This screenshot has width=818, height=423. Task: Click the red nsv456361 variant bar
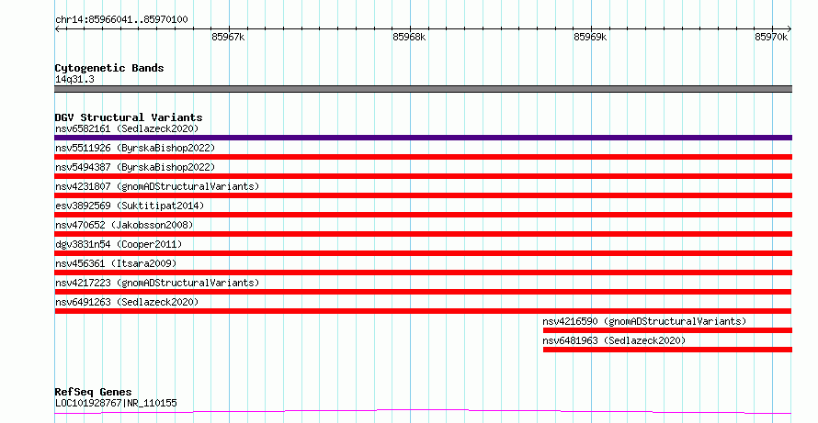point(423,273)
